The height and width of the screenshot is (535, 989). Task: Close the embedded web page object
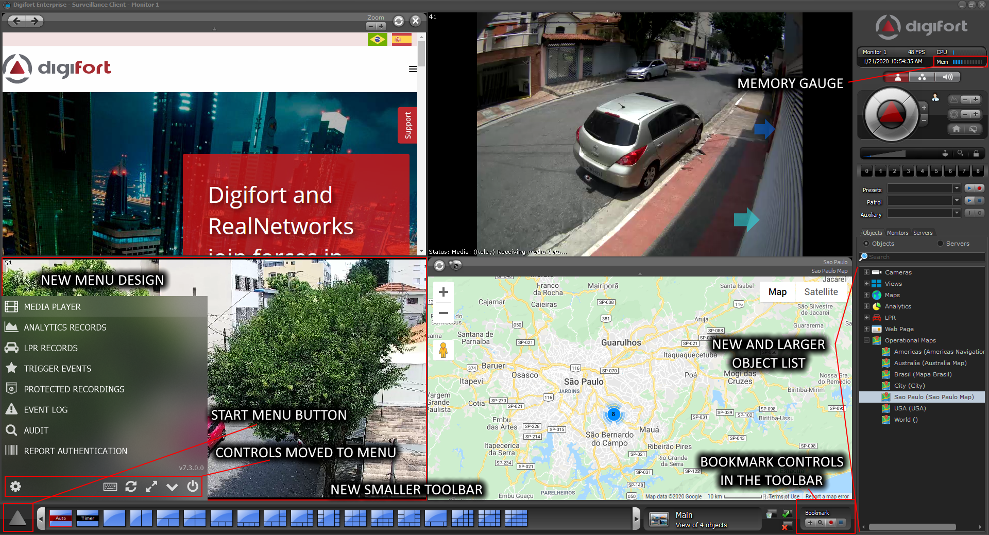pyautogui.click(x=416, y=21)
